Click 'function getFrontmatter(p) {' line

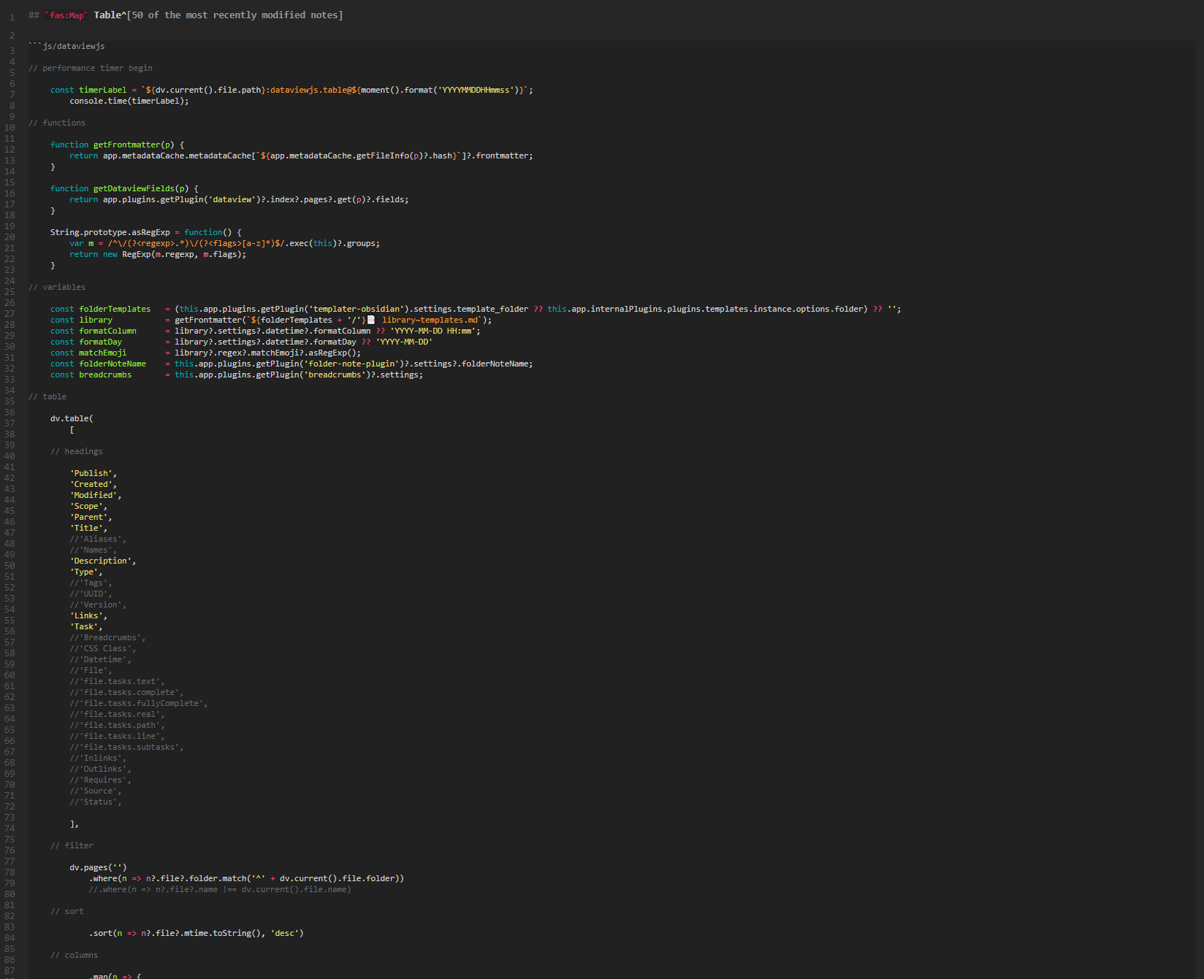117,145
